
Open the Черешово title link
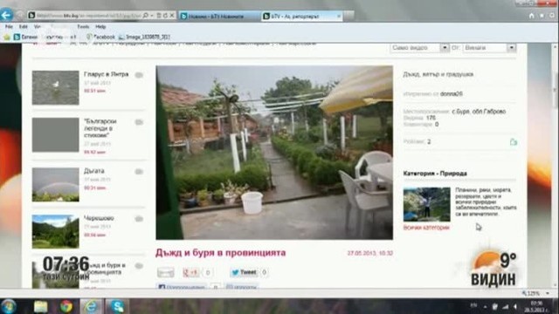(x=99, y=218)
